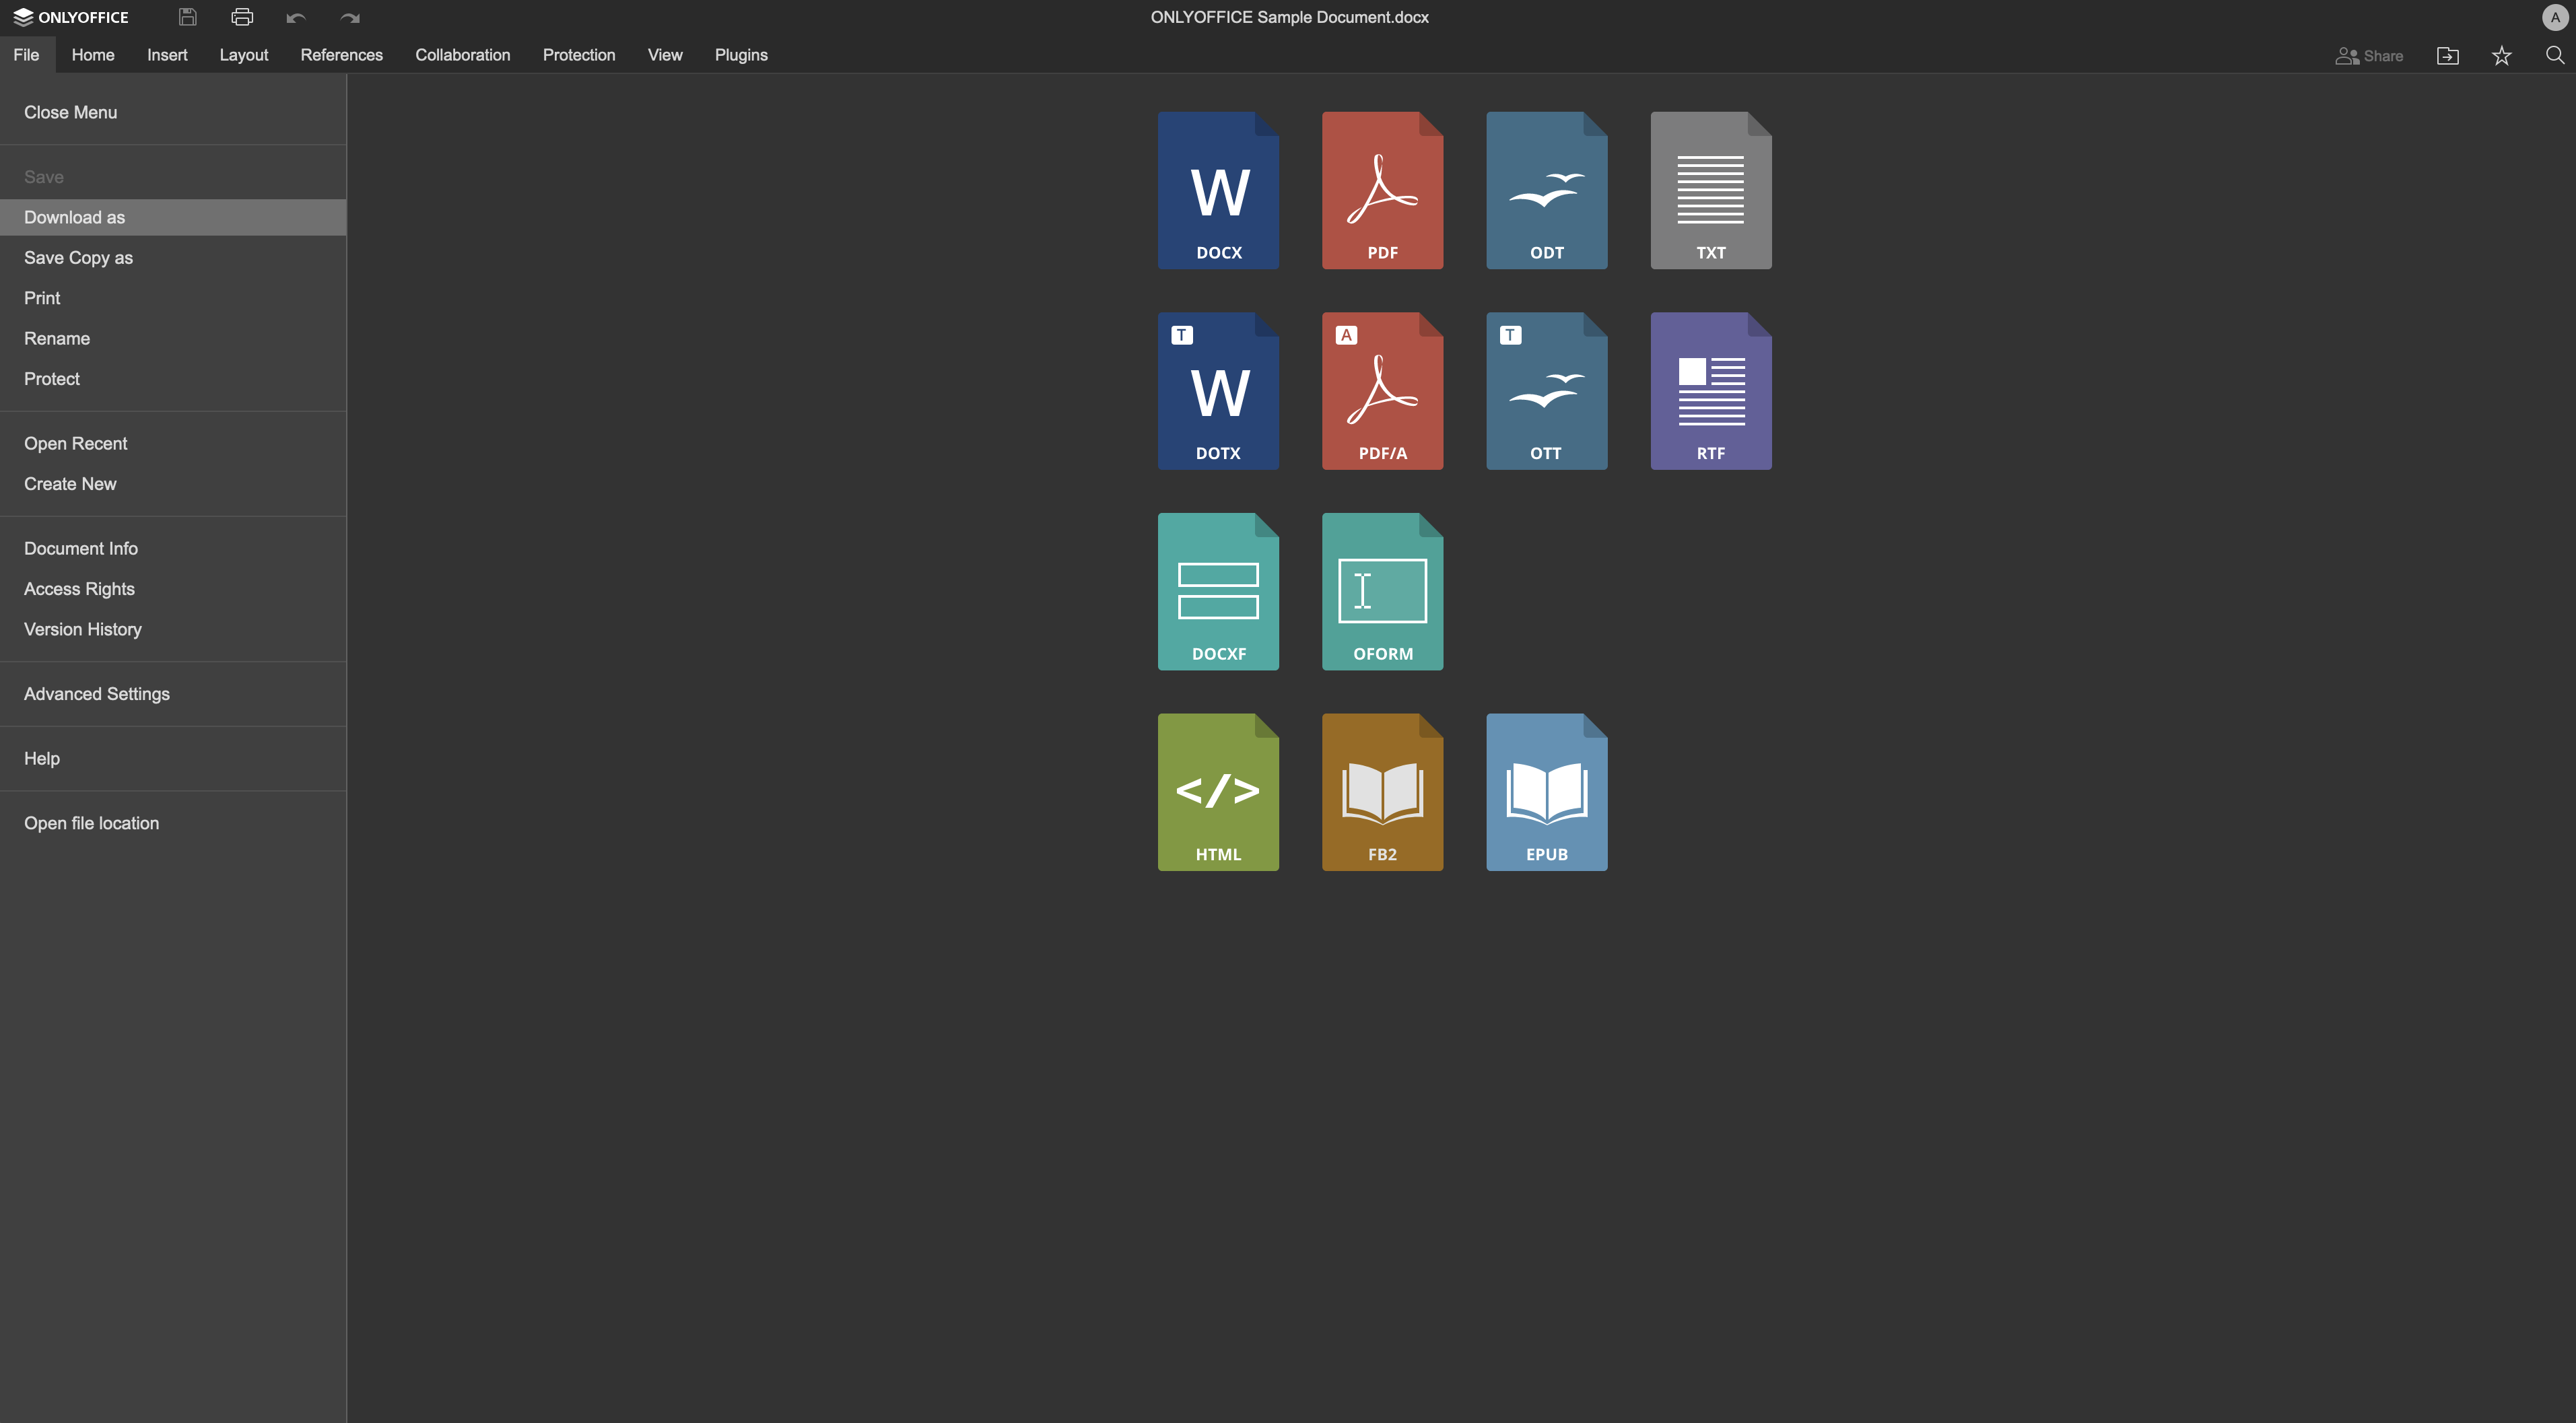
Task: Open the File tab
Action: pyautogui.click(x=27, y=55)
